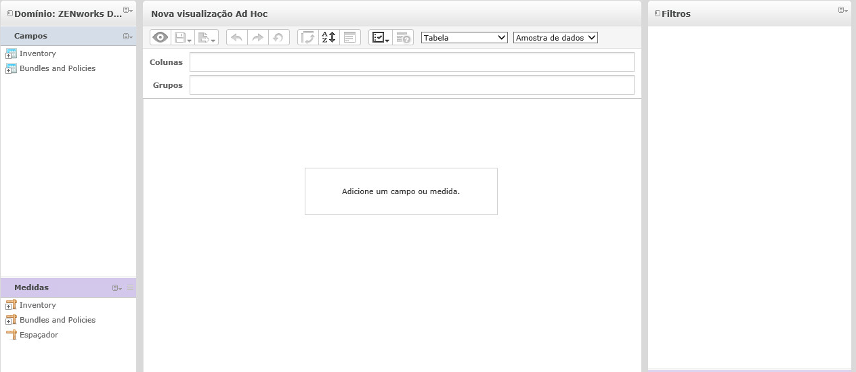Image resolution: width=856 pixels, height=372 pixels.
Task: Click the Adicione um campo ou medida box
Action: tap(401, 191)
